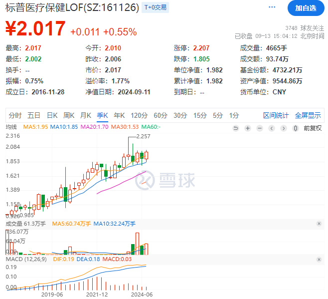Viewport: 328px width, 299px height.
Task: Open the three-dot more options menu
Action: point(272,7)
